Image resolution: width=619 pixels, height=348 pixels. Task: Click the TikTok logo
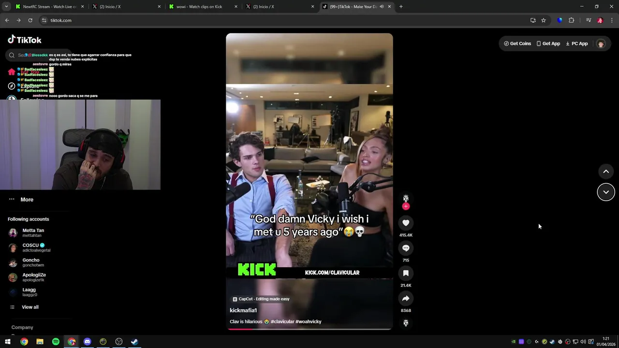click(x=25, y=40)
